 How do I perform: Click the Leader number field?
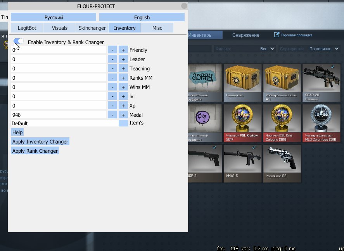[59, 59]
